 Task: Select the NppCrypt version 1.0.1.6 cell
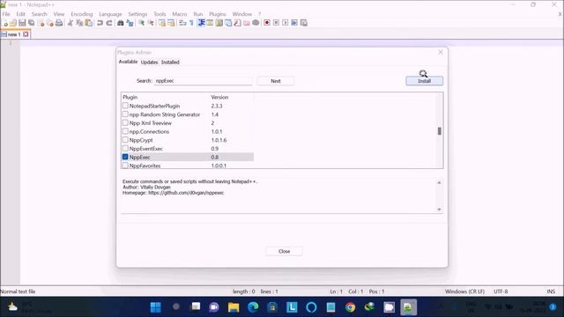pos(219,140)
